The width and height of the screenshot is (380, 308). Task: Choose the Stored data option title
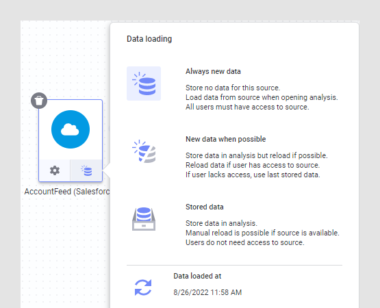(x=204, y=207)
